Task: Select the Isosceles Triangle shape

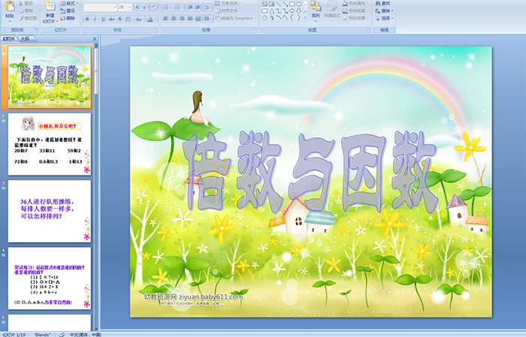Action: (x=271, y=11)
